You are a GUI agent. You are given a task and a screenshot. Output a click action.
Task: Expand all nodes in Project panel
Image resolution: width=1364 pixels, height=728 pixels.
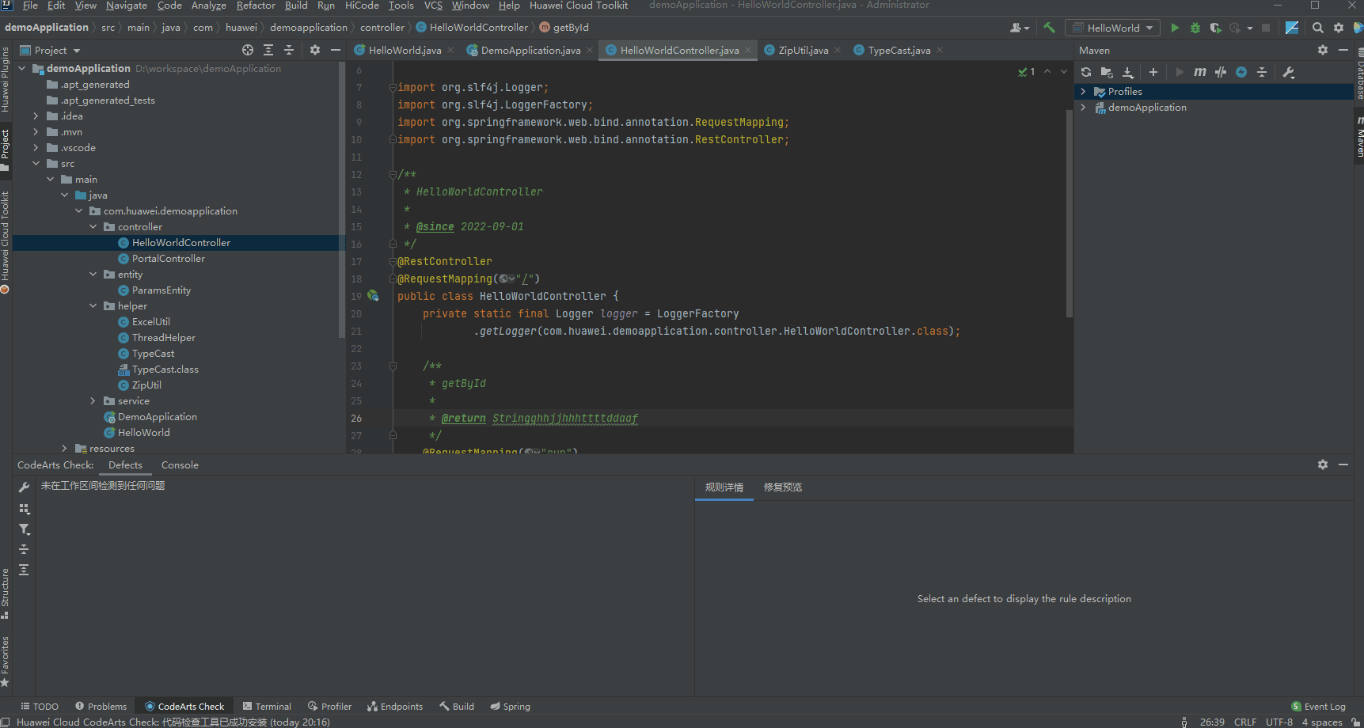(268, 50)
